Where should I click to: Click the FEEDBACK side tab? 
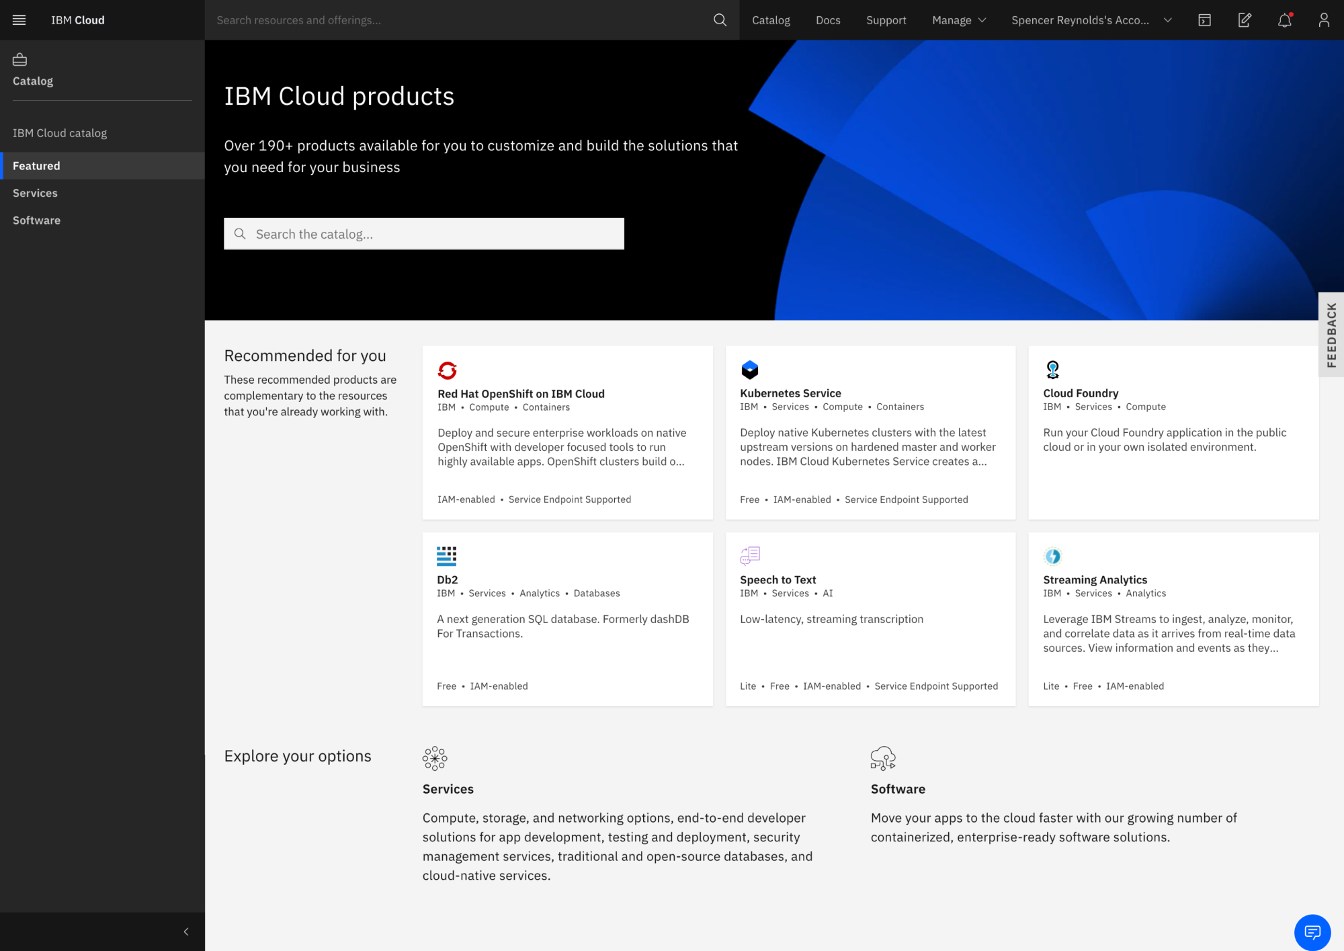1331,335
